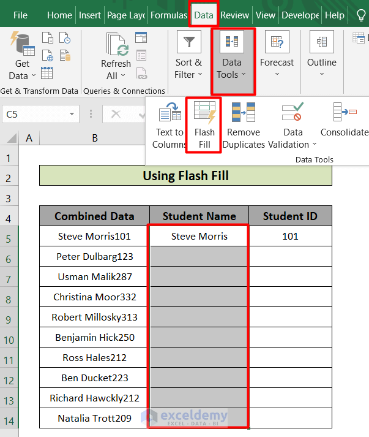Click the Recent Sources icon

[65, 37]
